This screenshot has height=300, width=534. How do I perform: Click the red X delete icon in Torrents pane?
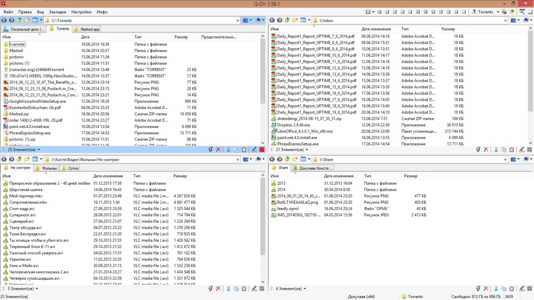(218, 150)
